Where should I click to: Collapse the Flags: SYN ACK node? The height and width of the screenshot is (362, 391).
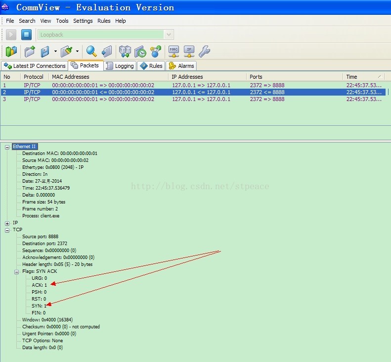click(x=16, y=272)
